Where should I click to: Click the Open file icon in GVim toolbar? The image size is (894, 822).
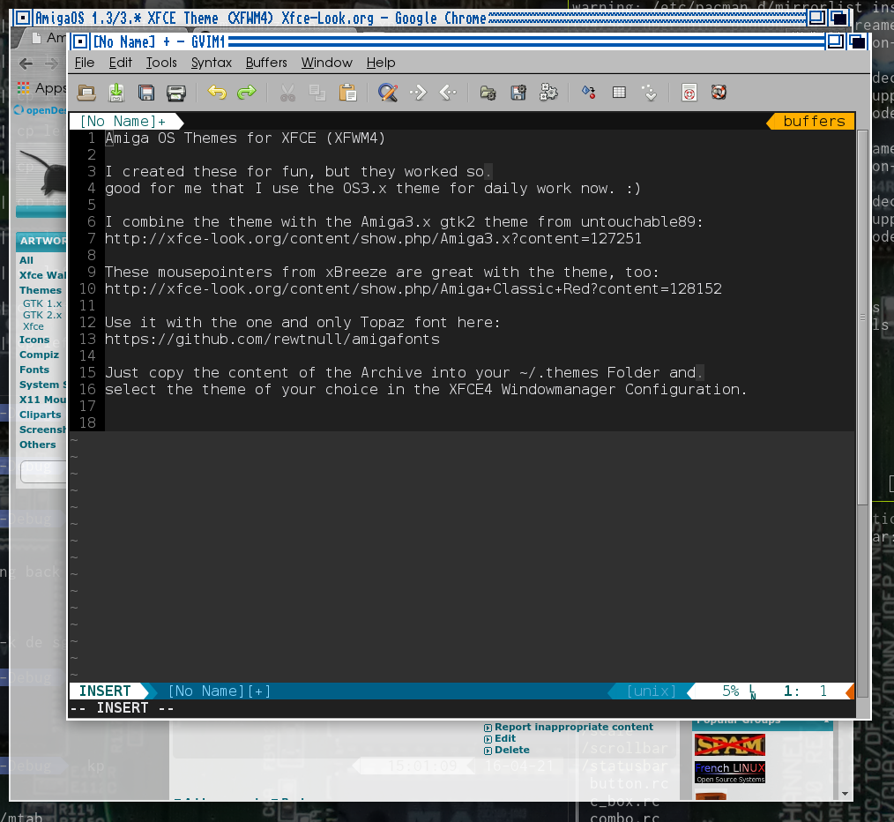[86, 93]
